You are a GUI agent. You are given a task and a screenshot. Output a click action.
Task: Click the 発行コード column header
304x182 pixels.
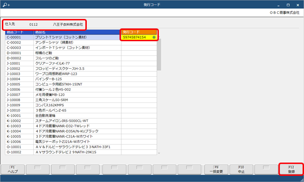point(139,32)
